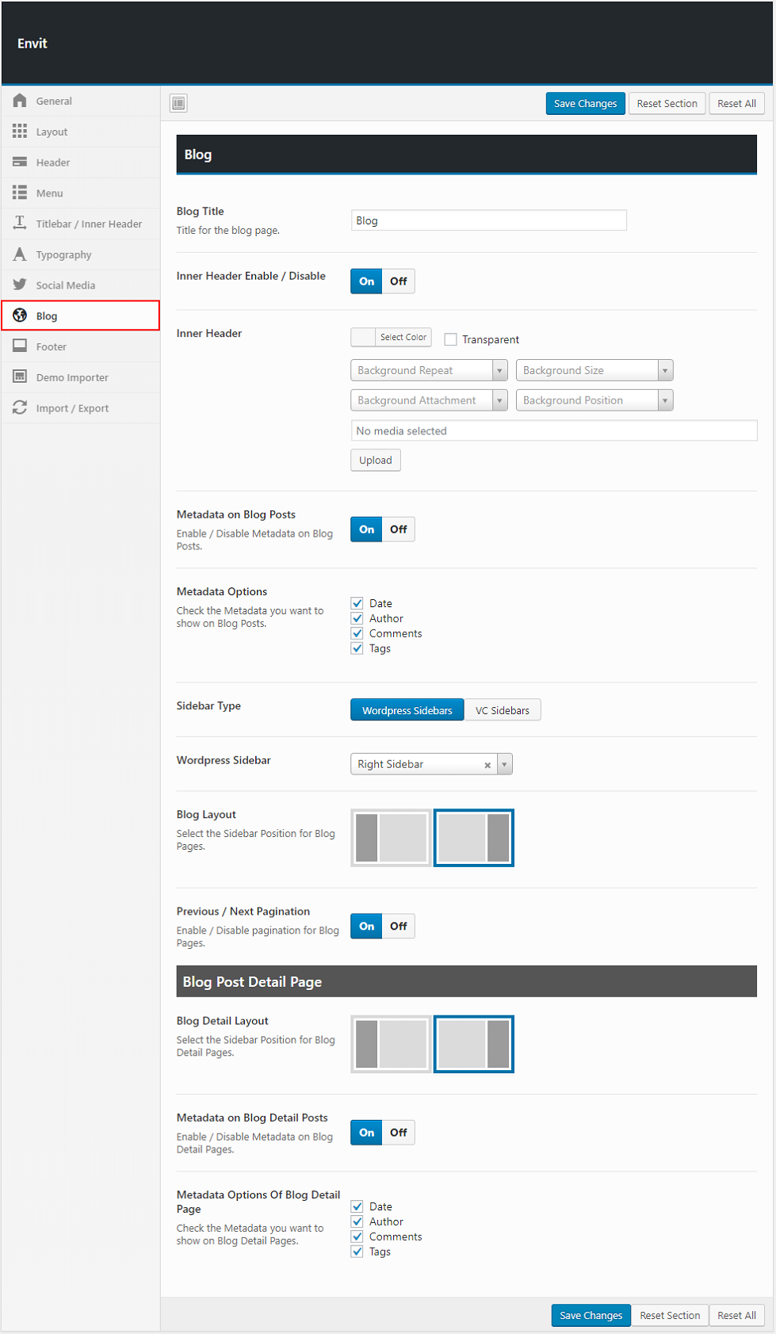This screenshot has width=776, height=1334.
Task: Click the Import / Export refresh icon
Action: pyautogui.click(x=20, y=408)
